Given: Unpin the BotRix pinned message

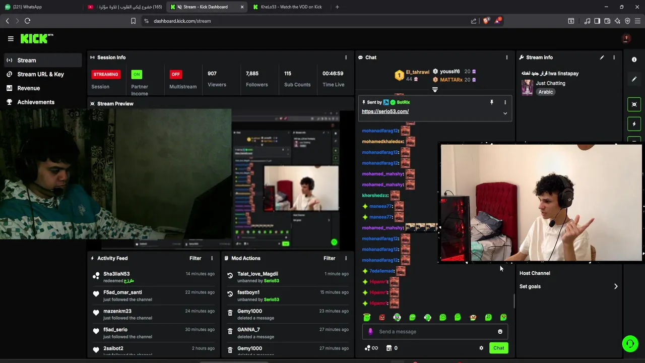Looking at the screenshot, I should coord(491,102).
